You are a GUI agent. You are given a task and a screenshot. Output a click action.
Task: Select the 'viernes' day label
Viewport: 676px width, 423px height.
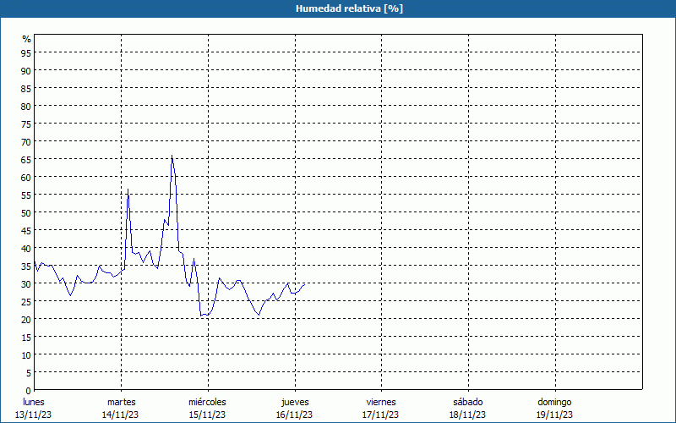(x=381, y=402)
